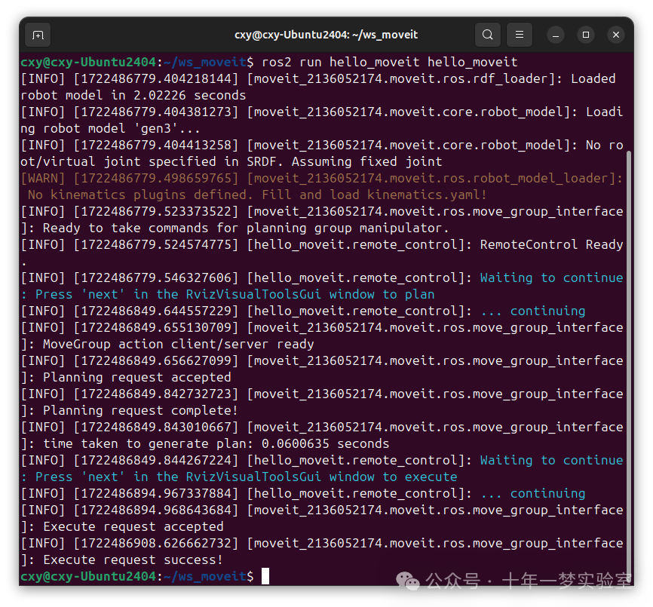Click the window title cxy@cxy-Ubuntu2404: ~/ws_moveit
This screenshot has width=653, height=607.
[326, 35]
